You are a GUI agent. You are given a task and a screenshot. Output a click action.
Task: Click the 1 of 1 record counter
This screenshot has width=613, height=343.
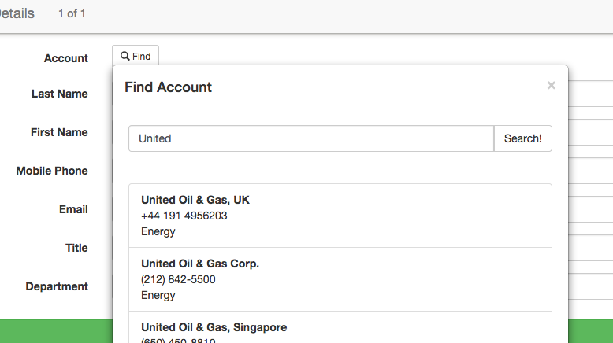(72, 13)
